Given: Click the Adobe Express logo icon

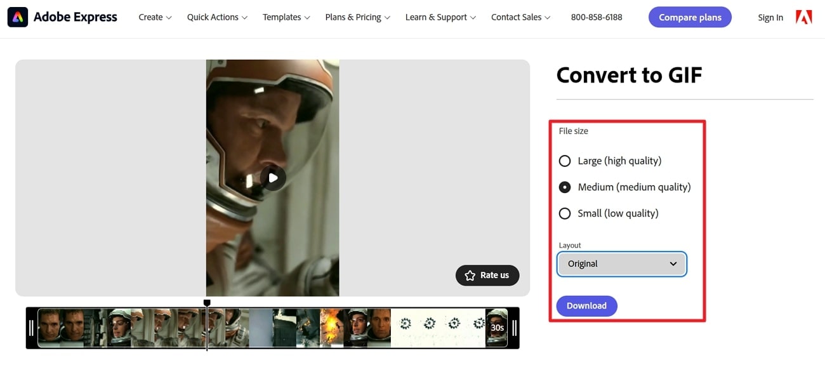Looking at the screenshot, I should click(x=17, y=17).
